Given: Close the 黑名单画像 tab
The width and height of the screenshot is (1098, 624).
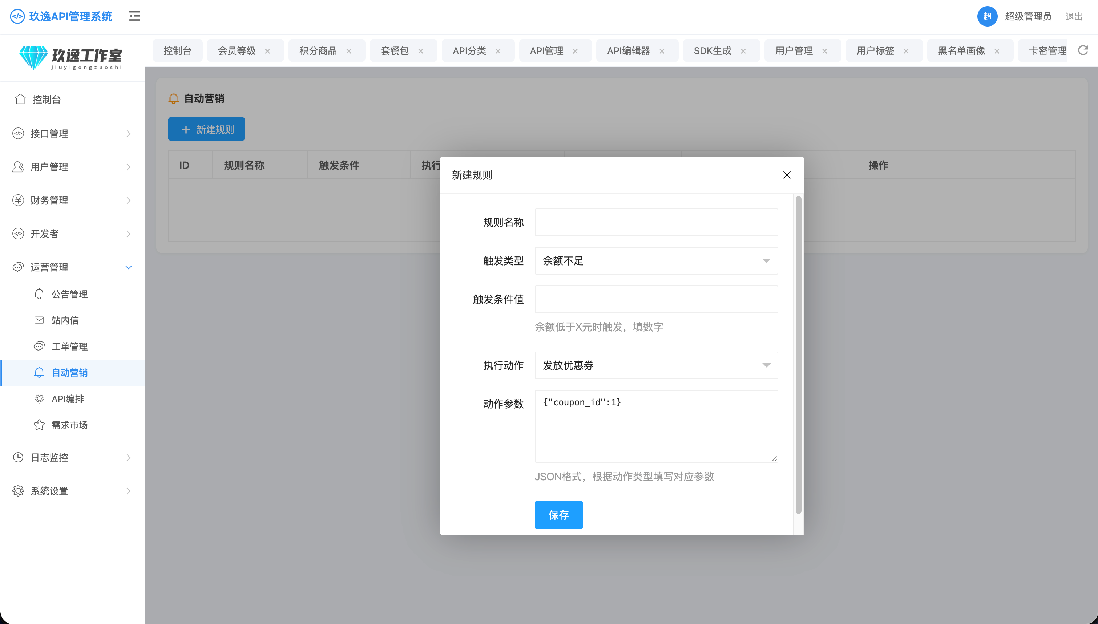Looking at the screenshot, I should pos(997,51).
